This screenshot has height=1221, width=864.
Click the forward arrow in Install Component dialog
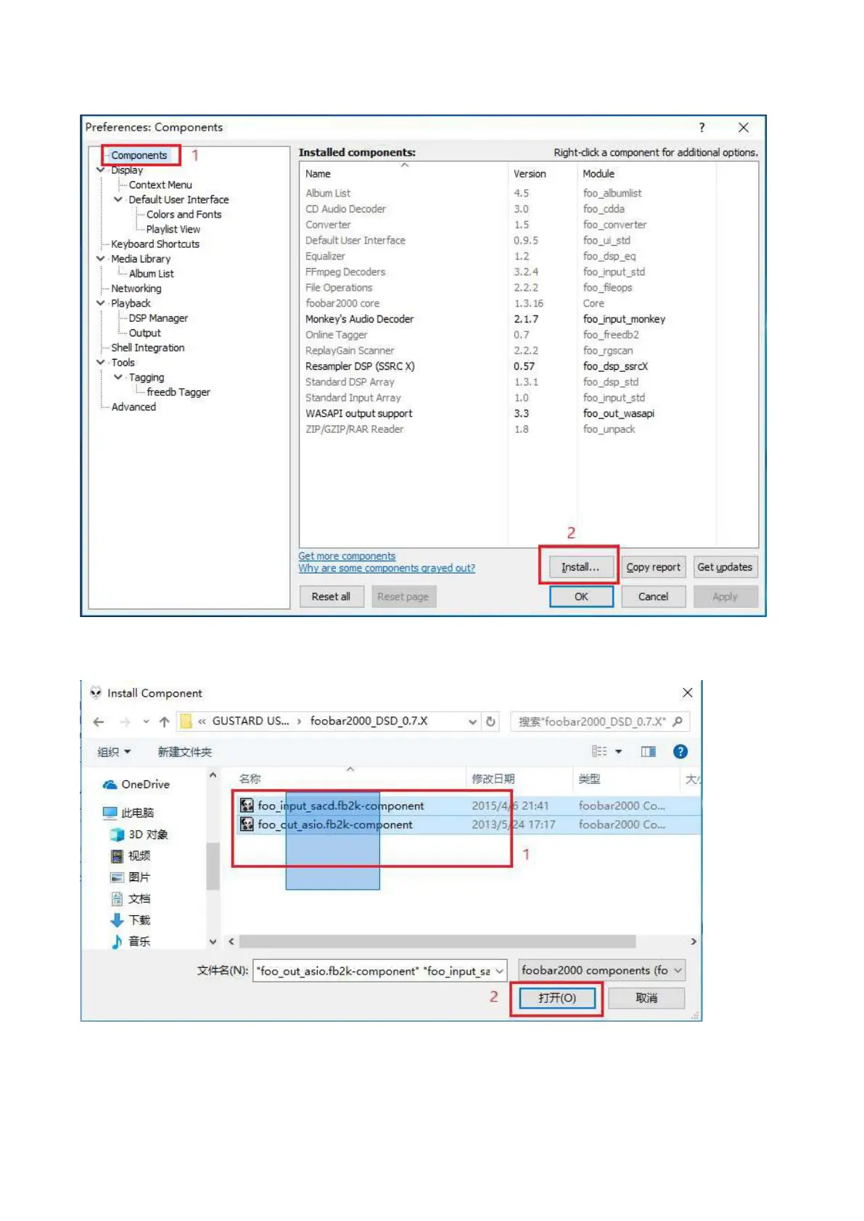[125, 721]
